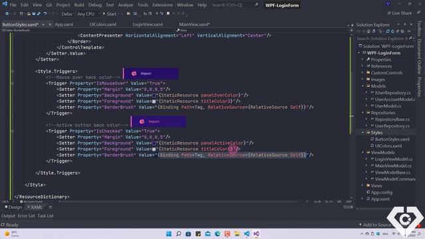The width and height of the screenshot is (425, 239).
Task: Select ButtonStyles.xaml in Solution Explorer
Action: pyautogui.click(x=392, y=139)
